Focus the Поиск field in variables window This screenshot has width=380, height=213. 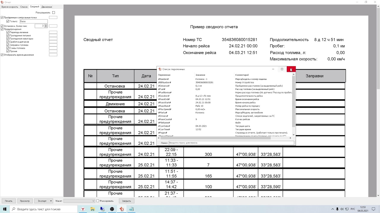tap(231, 143)
